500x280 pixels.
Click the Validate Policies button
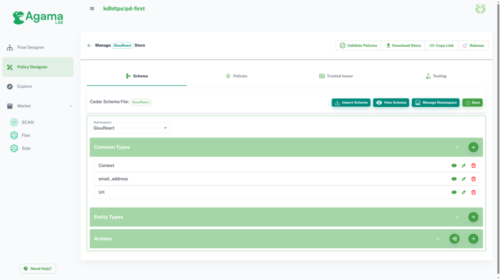(x=358, y=45)
